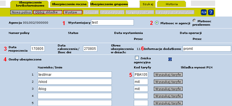Image resolution: width=232 pixels, height=106 pixels.
Task: Select Platnosc w agencji radio button
Action: click(x=157, y=23)
